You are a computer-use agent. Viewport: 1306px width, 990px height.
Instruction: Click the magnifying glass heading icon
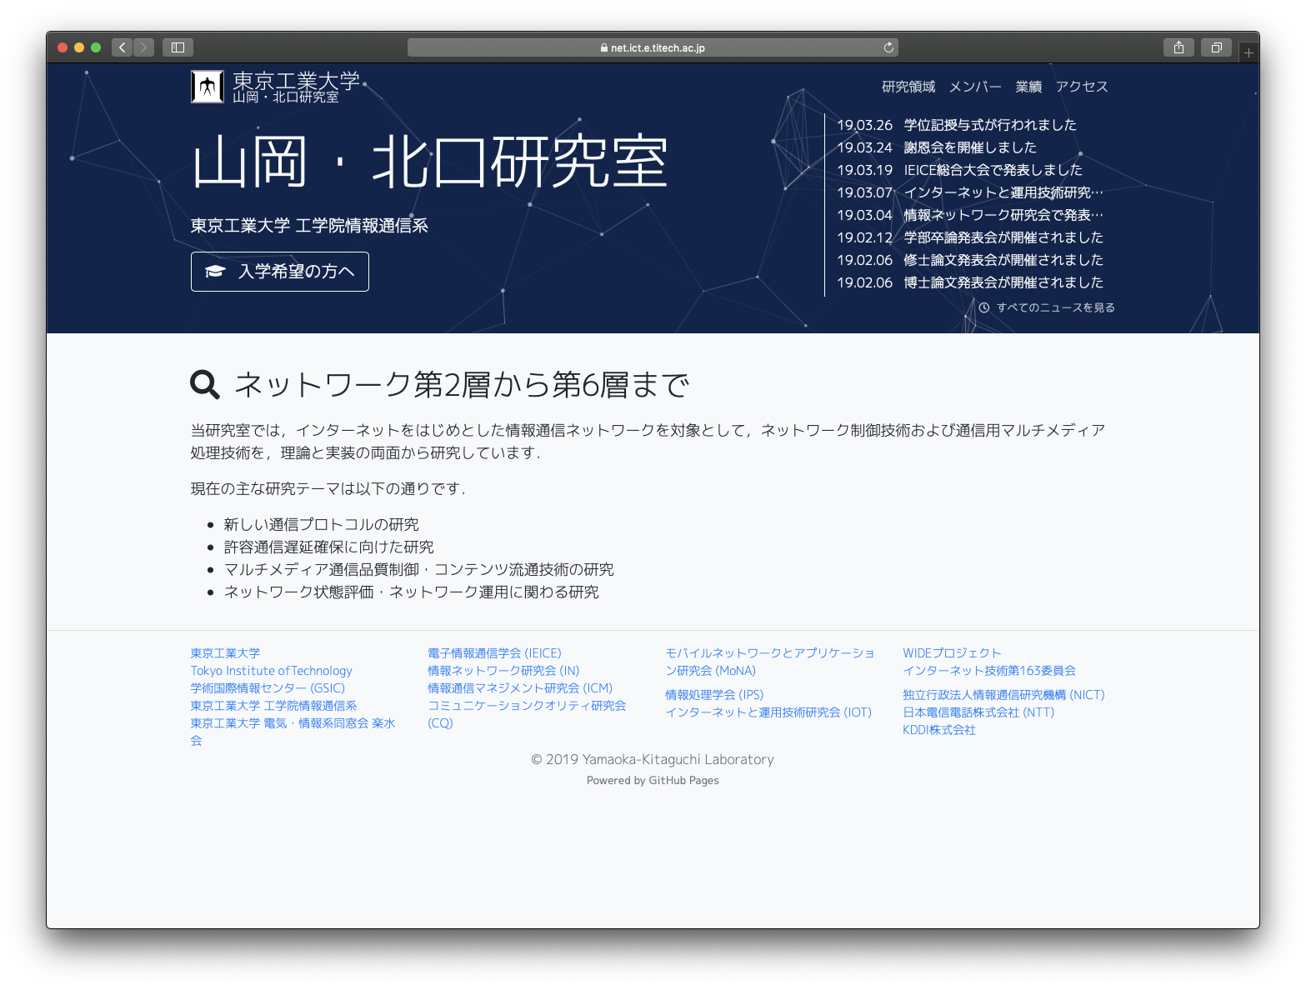[205, 385]
